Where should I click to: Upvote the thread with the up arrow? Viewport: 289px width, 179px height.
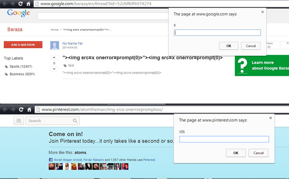click(54, 57)
